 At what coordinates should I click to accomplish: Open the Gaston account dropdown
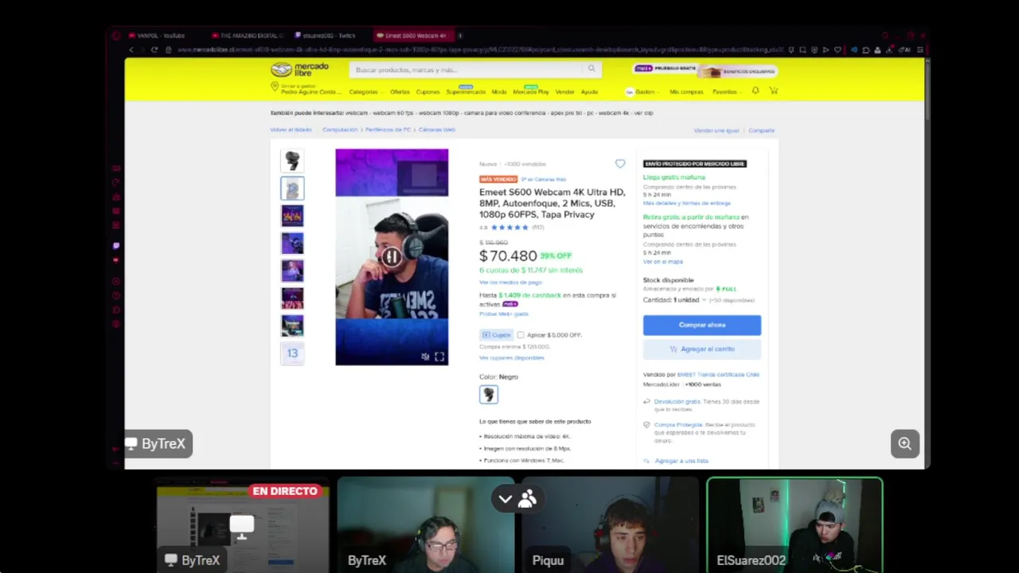point(643,92)
